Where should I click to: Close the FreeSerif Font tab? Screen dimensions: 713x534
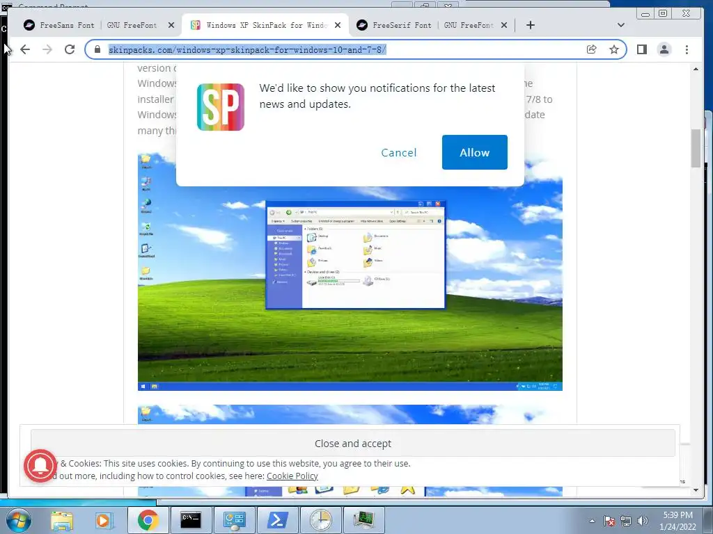pos(504,25)
